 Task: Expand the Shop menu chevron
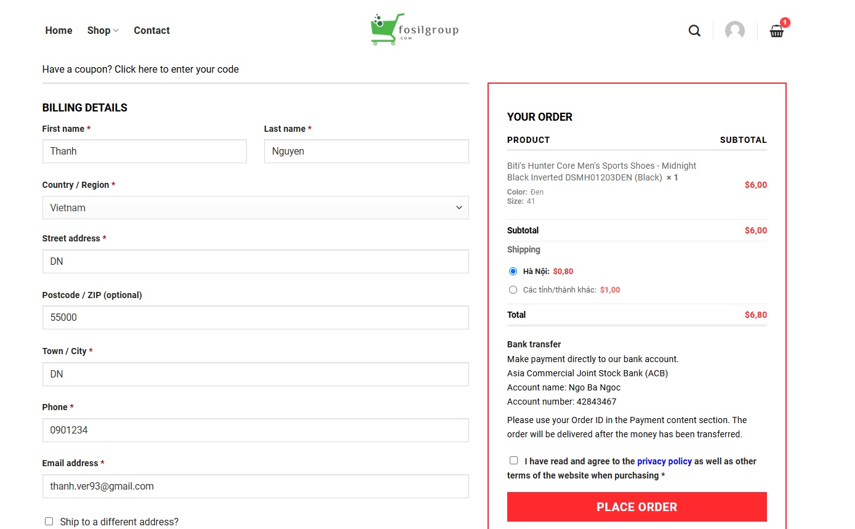click(116, 31)
